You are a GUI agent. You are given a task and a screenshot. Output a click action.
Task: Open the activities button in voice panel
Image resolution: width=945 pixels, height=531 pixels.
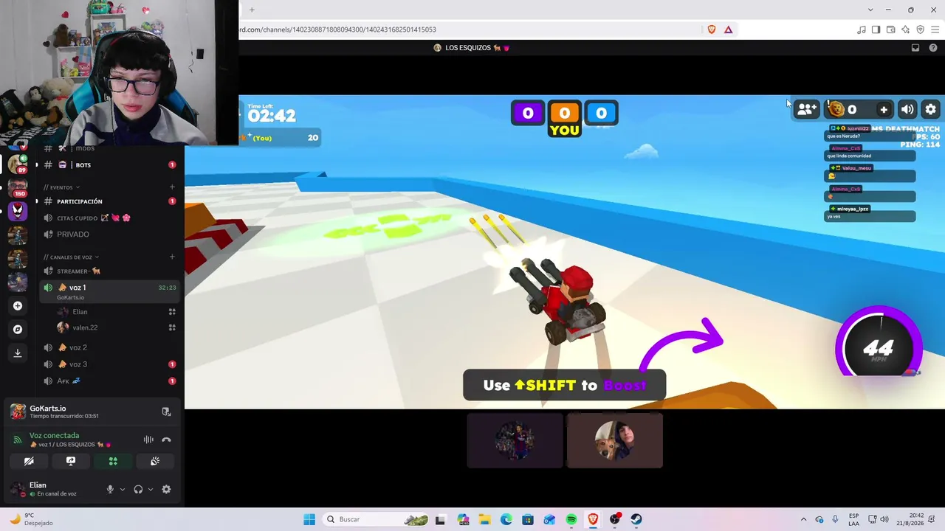[x=113, y=461]
